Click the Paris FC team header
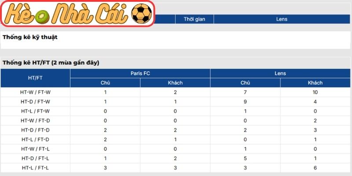 pyautogui.click(x=140, y=73)
